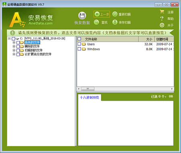Screen dimensions: 181x153
Task: Tick the Users folder checkbox
Action: click(x=79, y=44)
